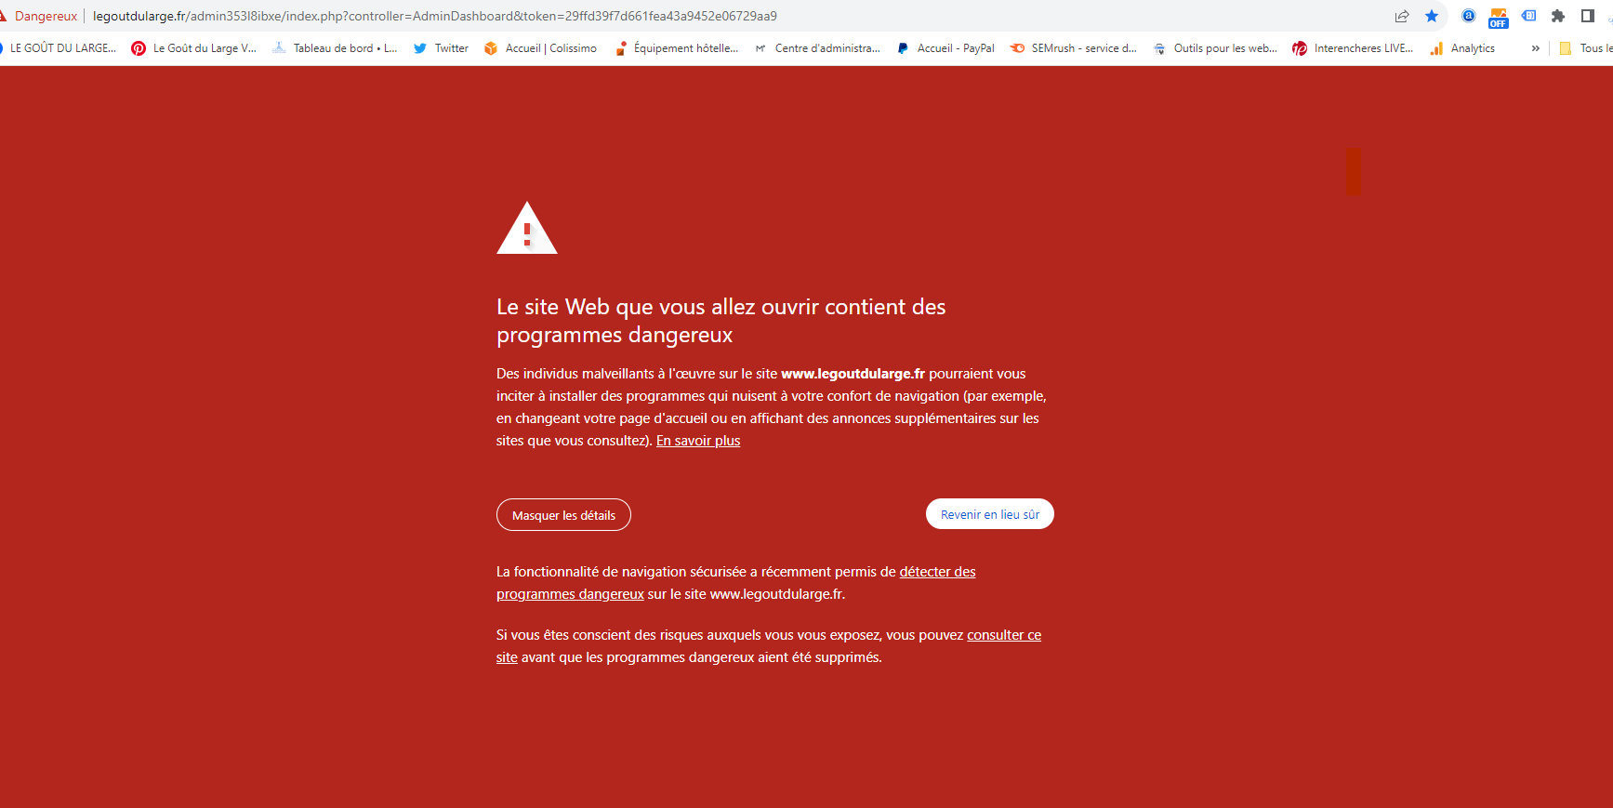This screenshot has width=1613, height=808.
Task: Open the Accueil - PayPal bookmark
Action: pyautogui.click(x=945, y=48)
